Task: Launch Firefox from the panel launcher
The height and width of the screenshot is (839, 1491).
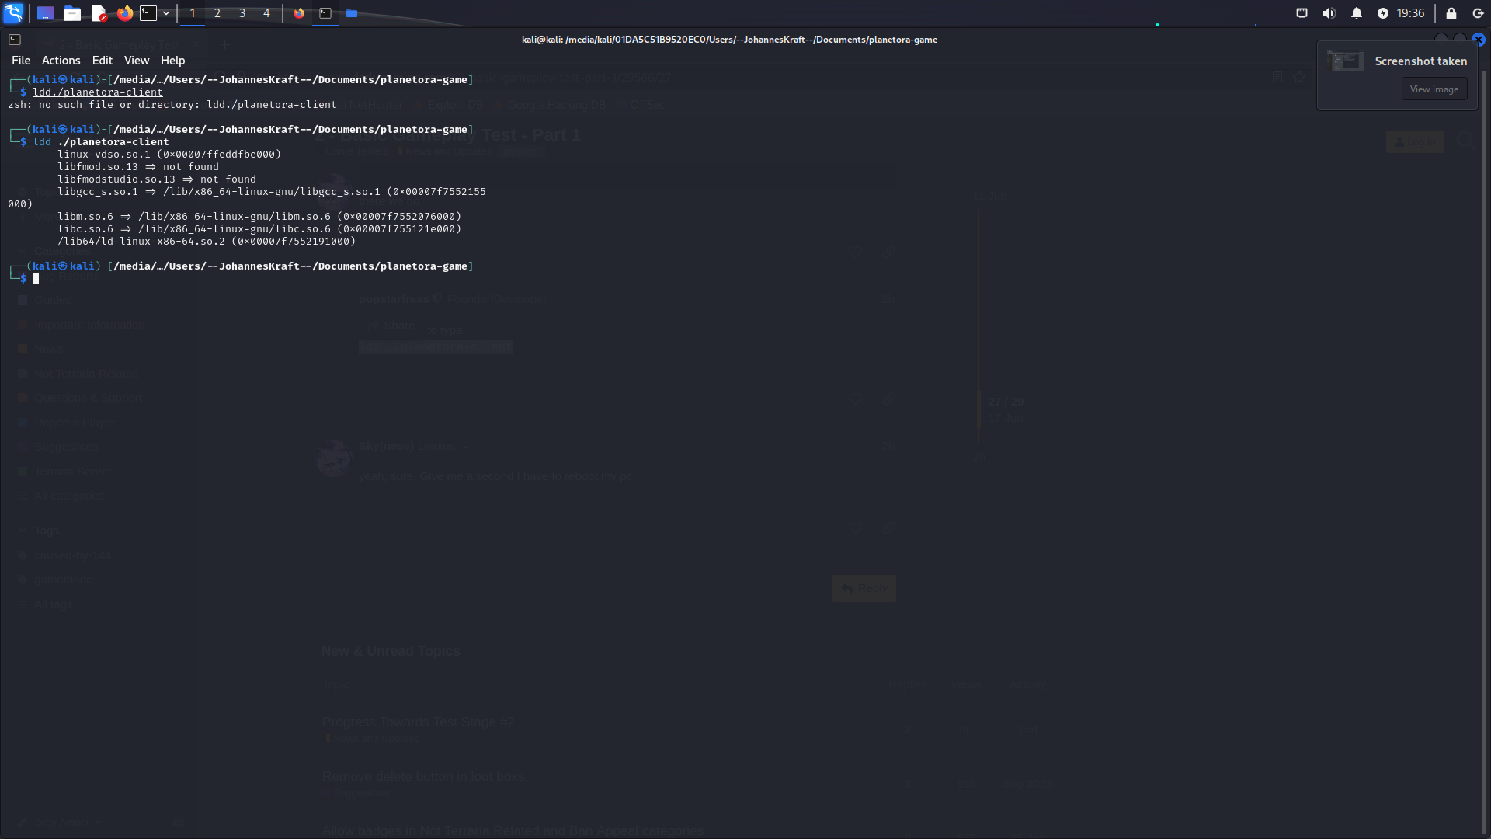Action: click(124, 12)
